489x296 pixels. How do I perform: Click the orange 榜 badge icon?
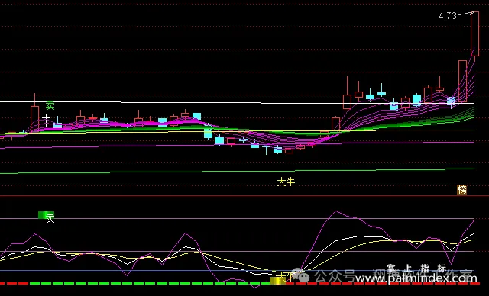point(461,189)
